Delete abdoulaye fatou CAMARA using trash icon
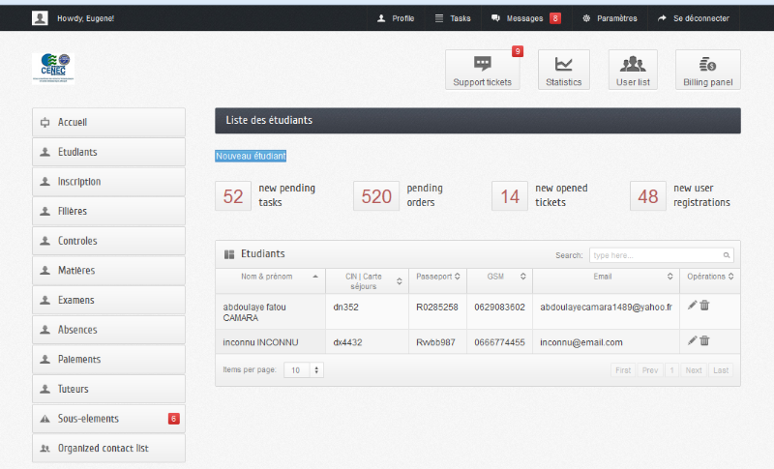 click(704, 306)
